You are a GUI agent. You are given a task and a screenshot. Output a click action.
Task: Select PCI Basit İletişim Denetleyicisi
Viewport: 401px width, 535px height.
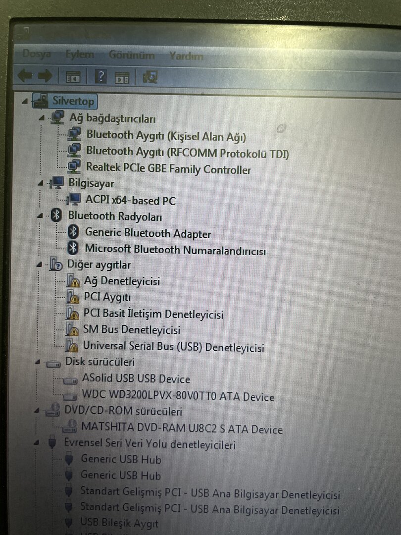coord(153,314)
